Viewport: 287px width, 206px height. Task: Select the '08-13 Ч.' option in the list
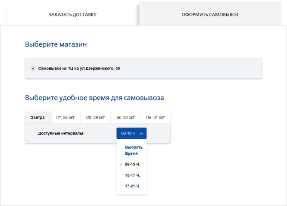coord(132,164)
